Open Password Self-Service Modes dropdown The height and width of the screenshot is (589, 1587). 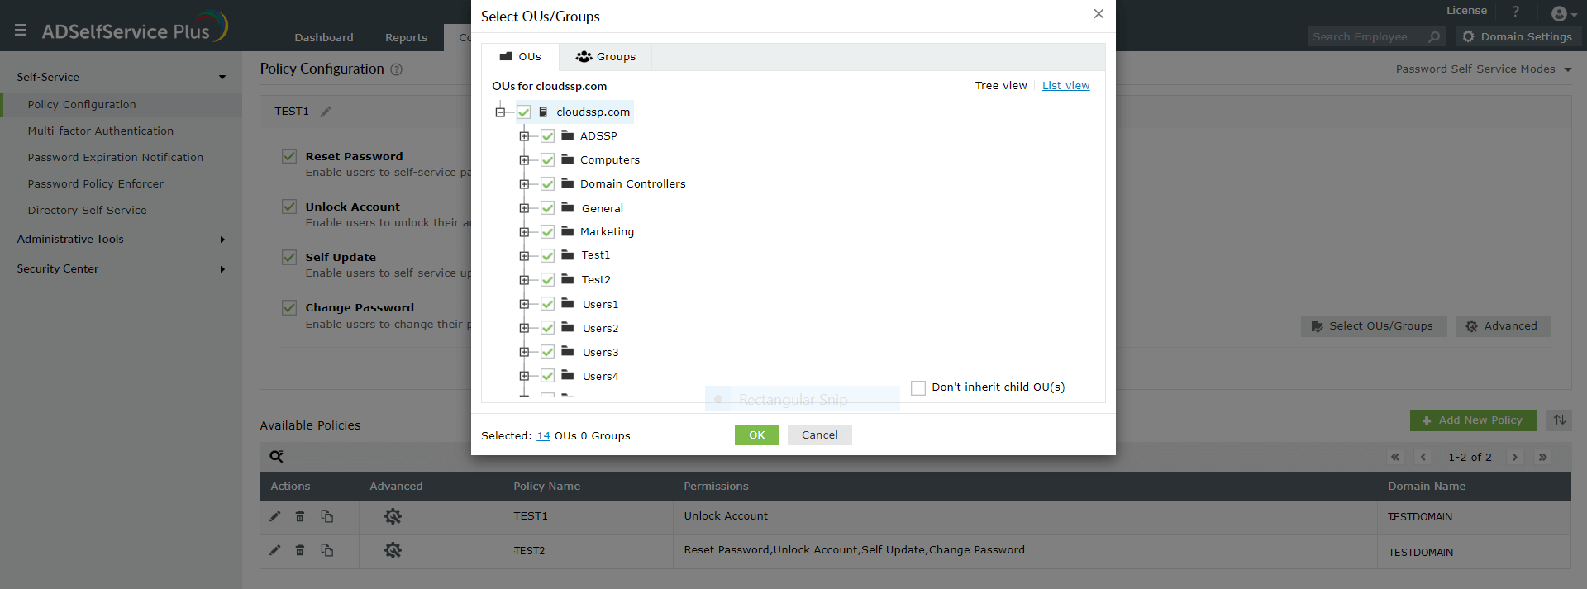(x=1484, y=69)
